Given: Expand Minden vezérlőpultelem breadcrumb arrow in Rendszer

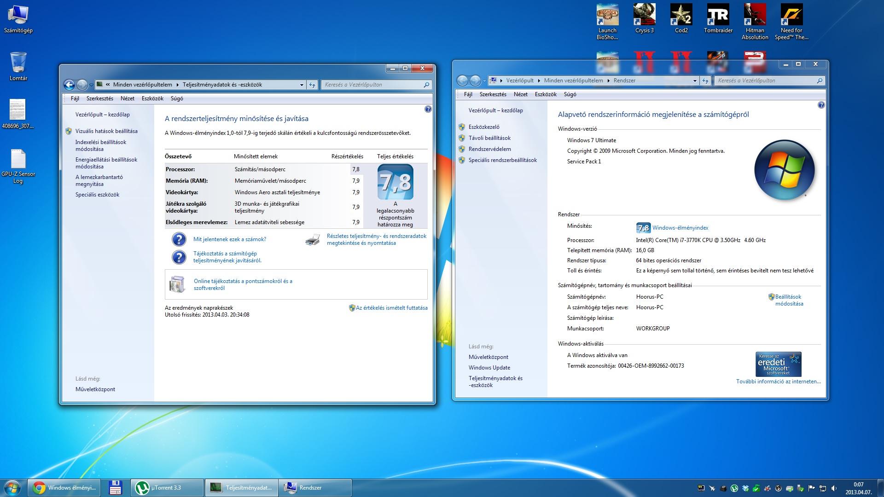Looking at the screenshot, I should point(608,81).
